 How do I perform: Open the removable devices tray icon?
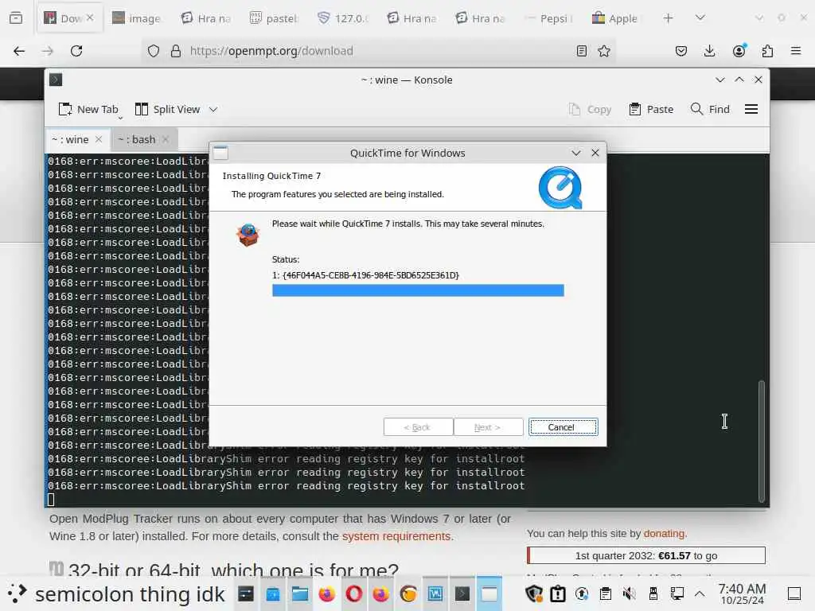[653, 593]
